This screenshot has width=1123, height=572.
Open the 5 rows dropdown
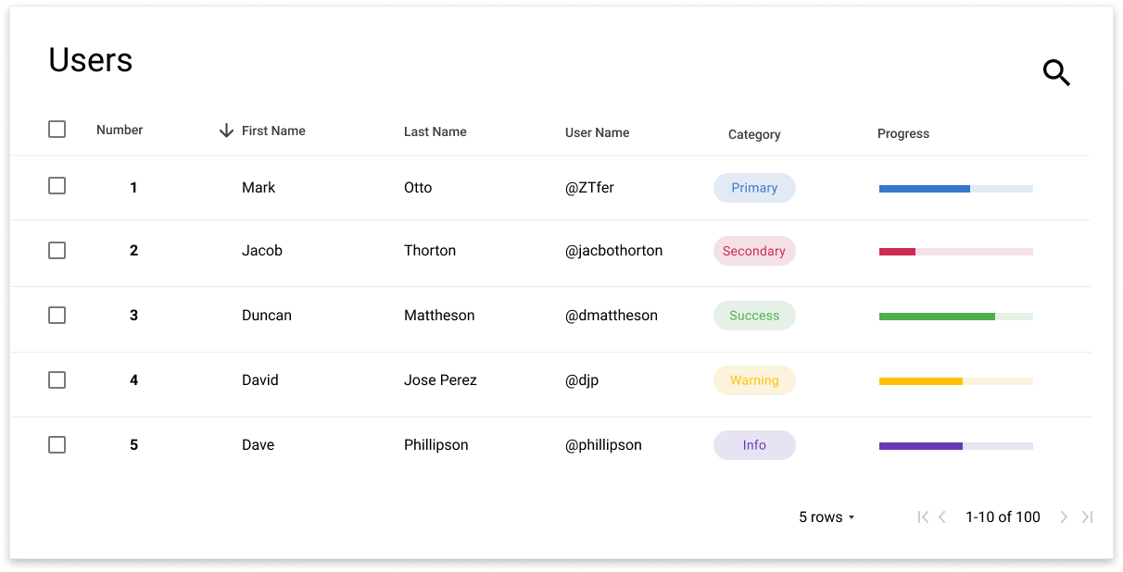tap(826, 517)
